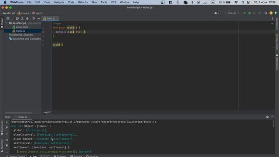Click the wrench icon in Run panel
The width and height of the screenshot is (279, 157).
pyautogui.click(x=7, y=127)
